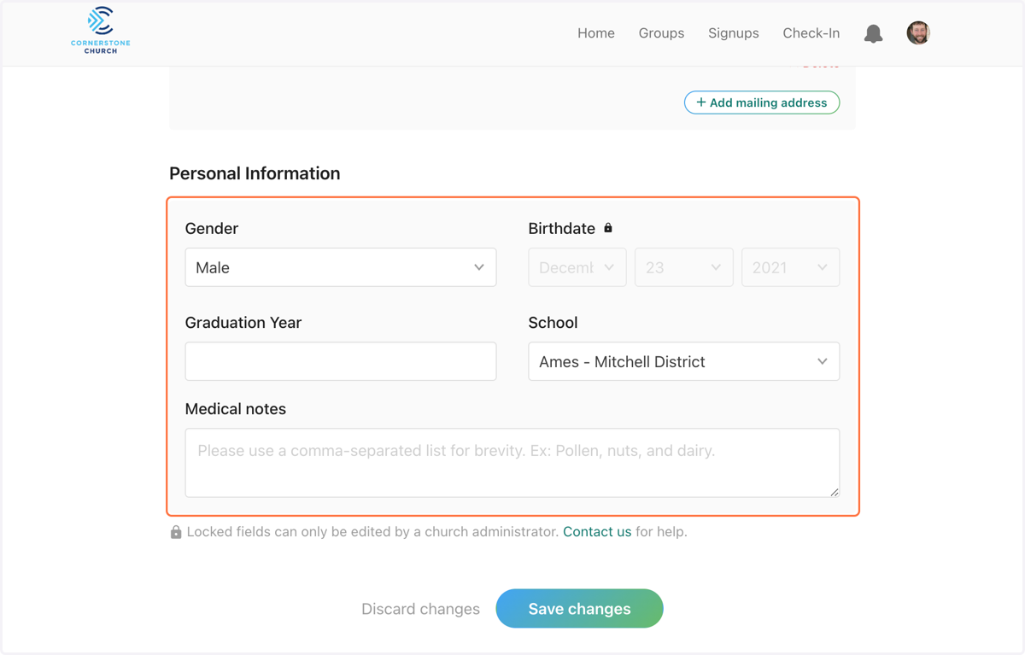Open the Groups nav item

pos(661,33)
